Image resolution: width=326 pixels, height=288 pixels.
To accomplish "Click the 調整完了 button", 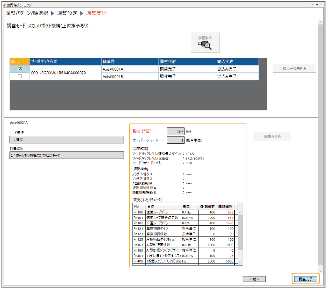I will (306, 279).
